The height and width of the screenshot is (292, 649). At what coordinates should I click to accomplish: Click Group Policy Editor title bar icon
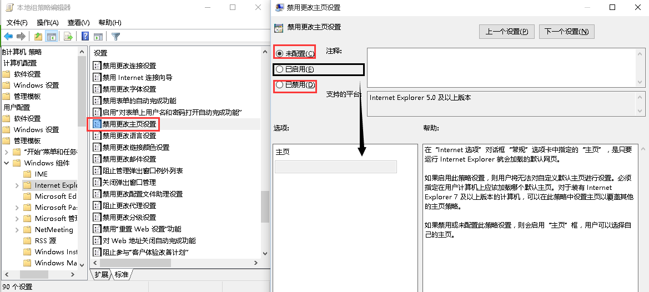[9, 7]
